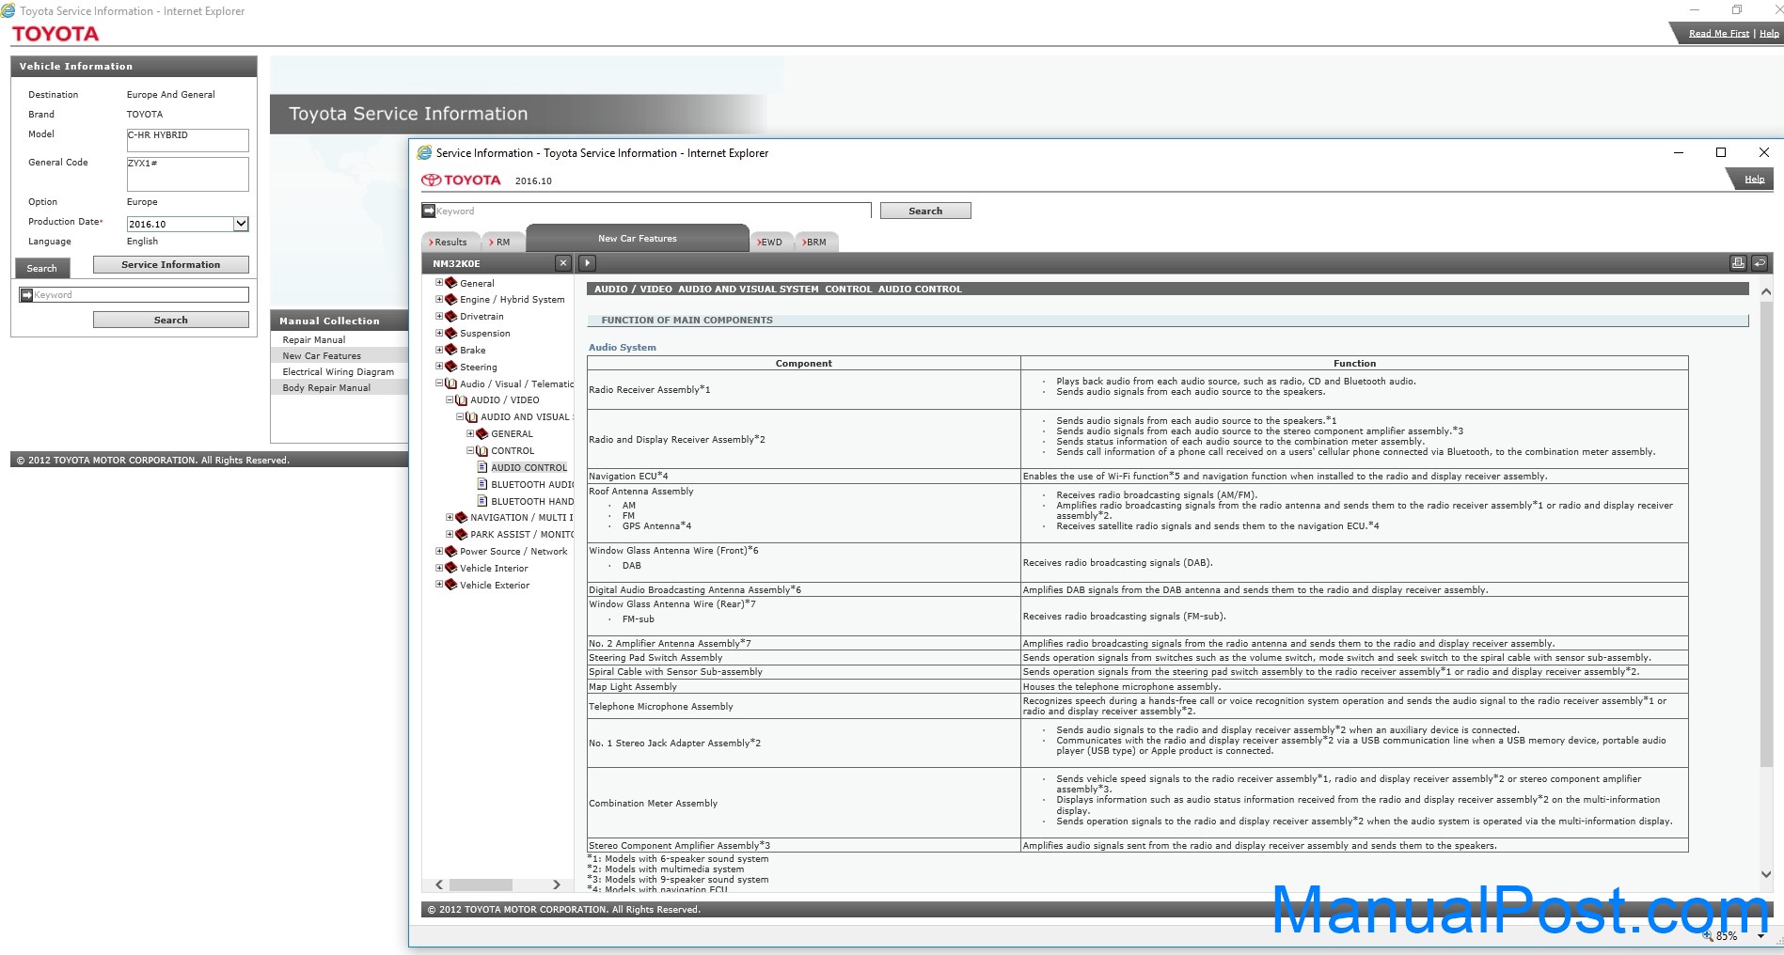Click the open book icon beside CONTROL
This screenshot has width=1784, height=955.
pos(482,450)
